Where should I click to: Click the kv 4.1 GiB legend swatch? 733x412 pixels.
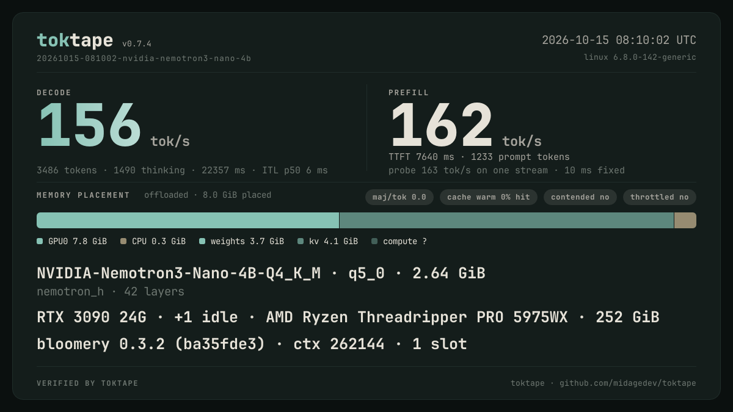point(301,242)
